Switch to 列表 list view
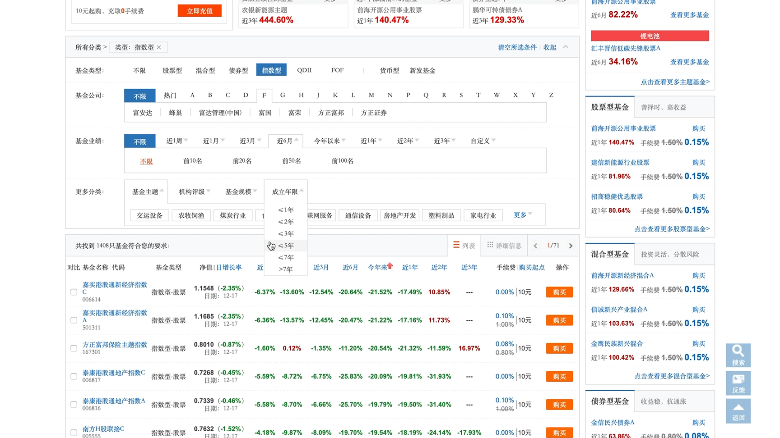The width and height of the screenshot is (780, 438). [x=464, y=246]
